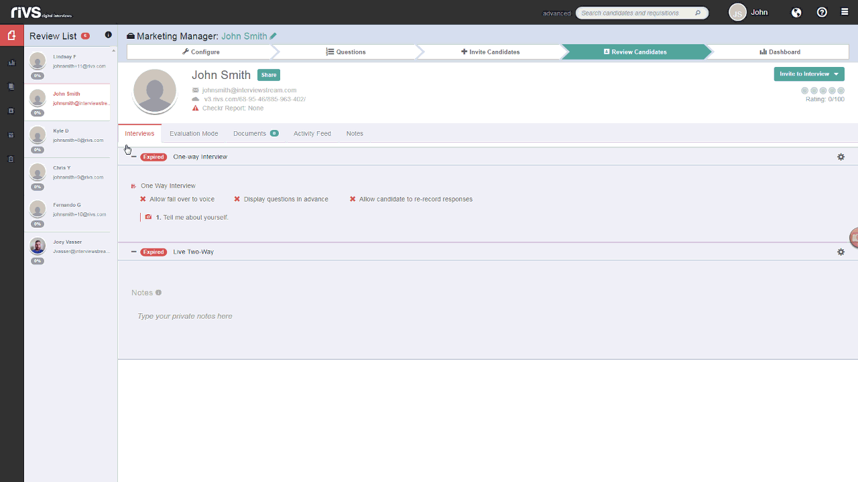Click the globe language icon
Viewport: 858px width, 482px height.
(x=796, y=12)
